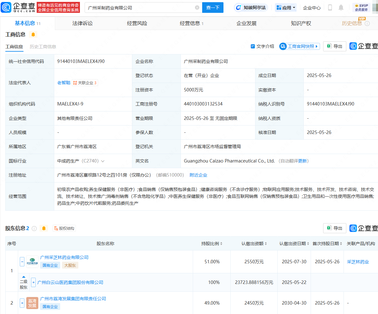This screenshot has width=378, height=314.
Task: Click 文字介绍 button
Action: pos(262,46)
